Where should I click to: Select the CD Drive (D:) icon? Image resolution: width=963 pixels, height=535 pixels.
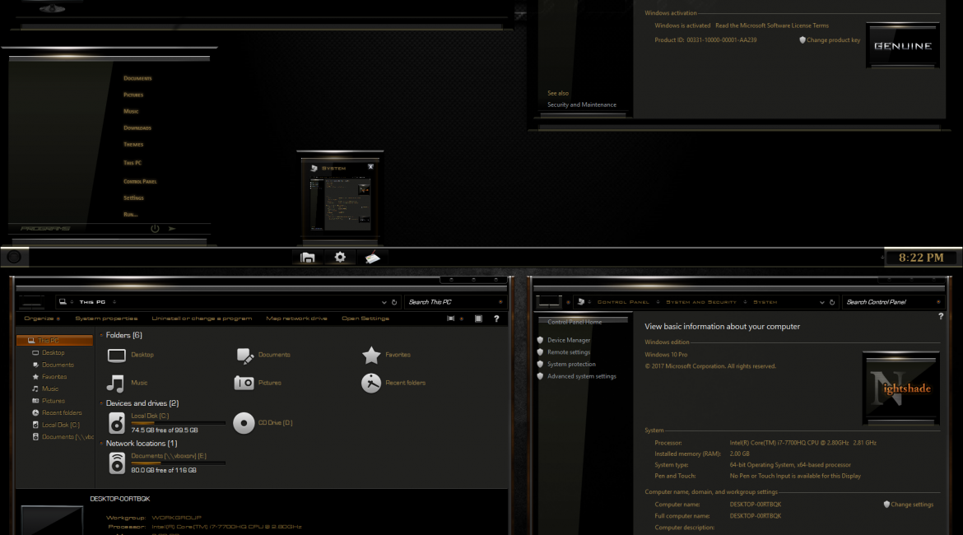[244, 423]
